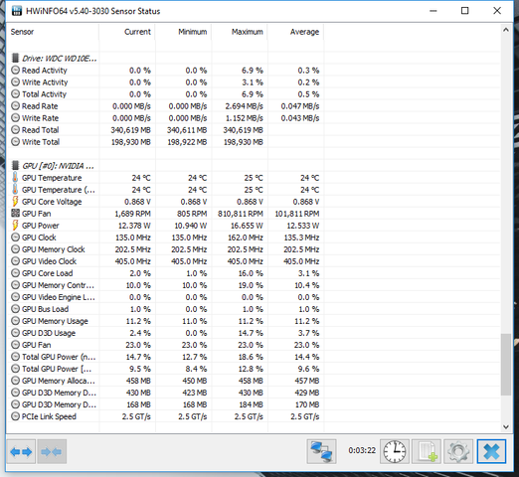Click the expand layout arrows button
The height and width of the screenshot is (477, 519).
(x=21, y=451)
